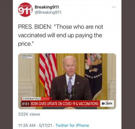The width and height of the screenshot is (135, 129).
Task: Click the 332K views counter
Action: pyautogui.click(x=29, y=114)
